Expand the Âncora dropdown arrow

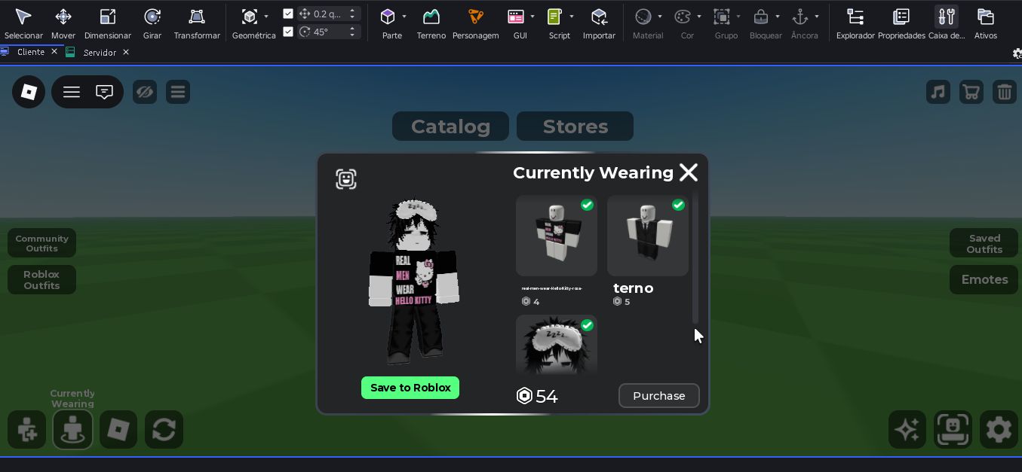817,17
